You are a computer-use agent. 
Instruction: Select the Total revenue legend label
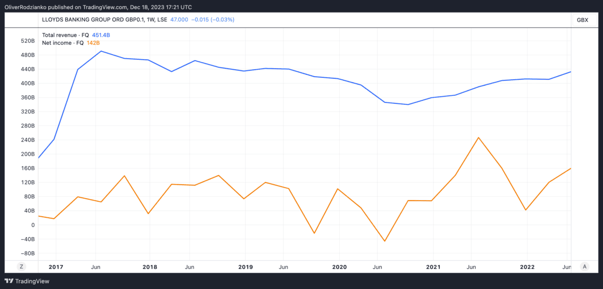pos(65,35)
